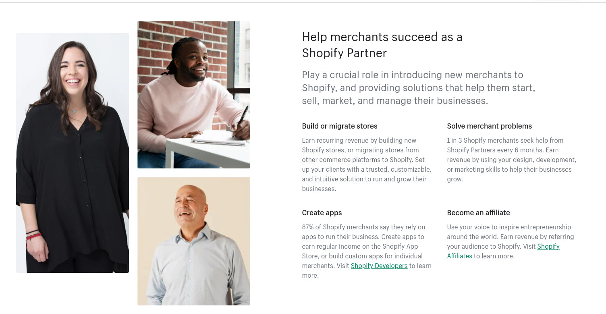
Task: Click the paragraph starting "Use your voice to inspire"
Action: [x=511, y=241]
